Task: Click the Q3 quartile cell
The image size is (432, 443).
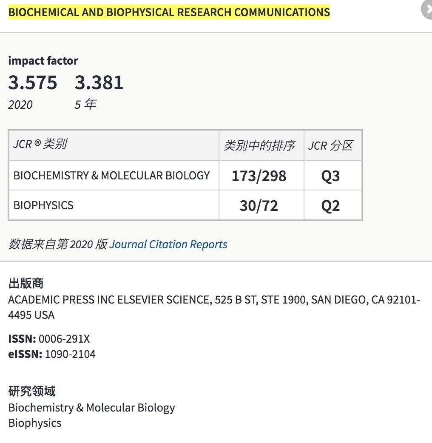Action: point(333,175)
